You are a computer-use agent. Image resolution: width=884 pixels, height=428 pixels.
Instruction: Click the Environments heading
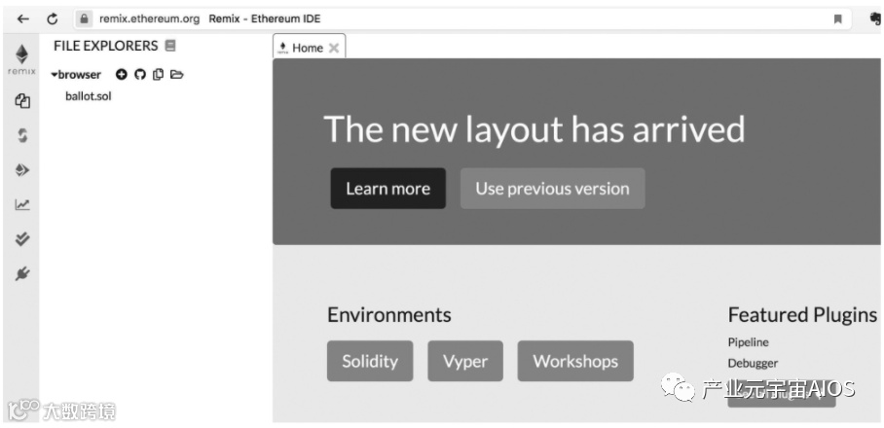(389, 315)
